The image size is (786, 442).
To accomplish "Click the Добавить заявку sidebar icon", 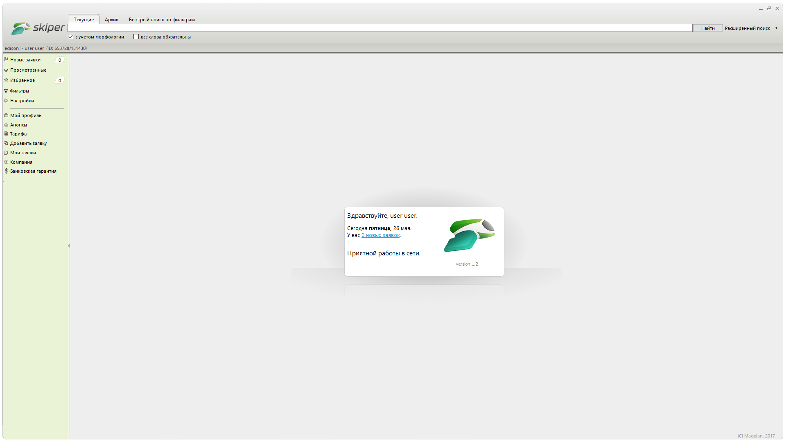I will point(6,143).
